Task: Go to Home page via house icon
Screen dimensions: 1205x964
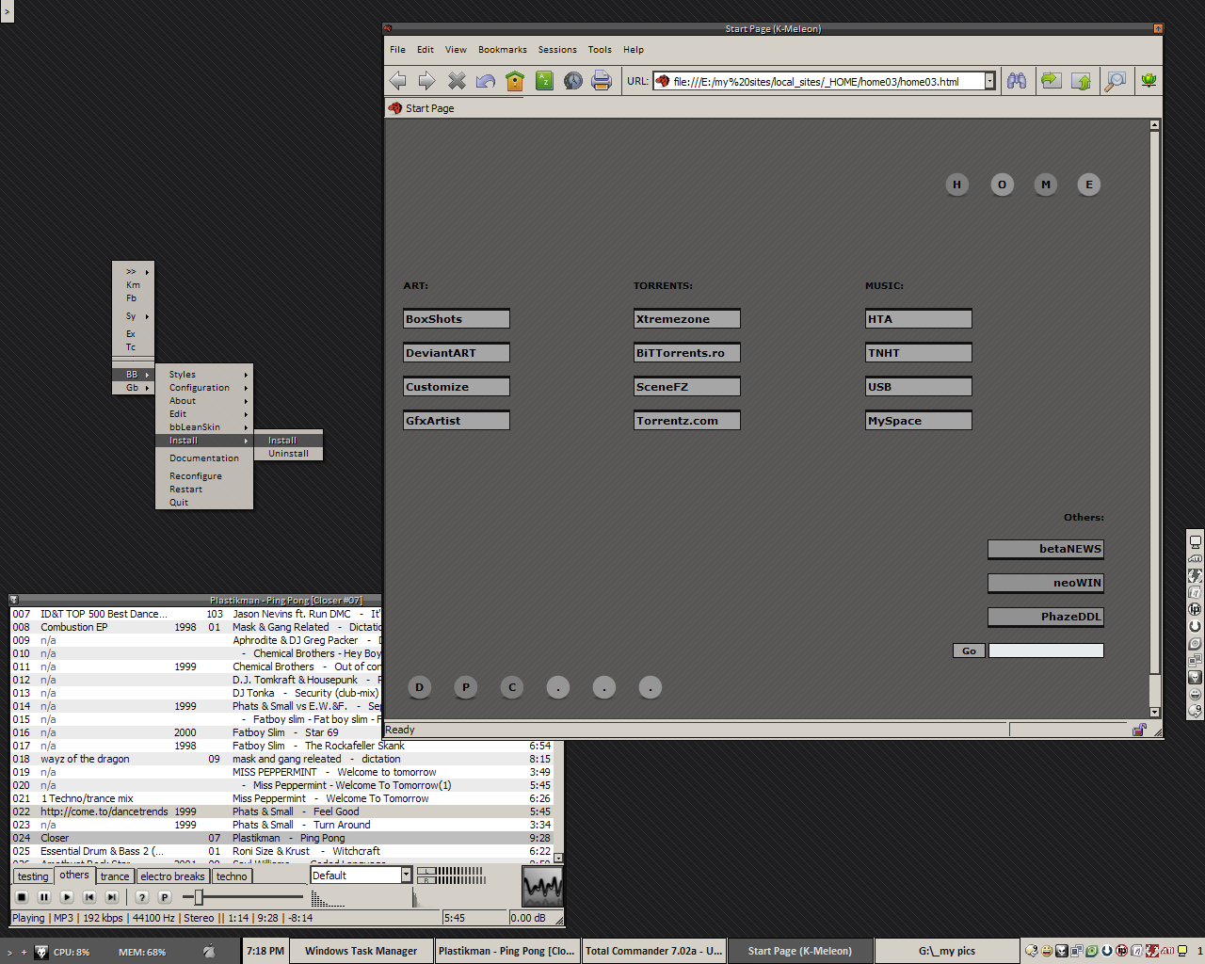Action: pyautogui.click(x=515, y=81)
